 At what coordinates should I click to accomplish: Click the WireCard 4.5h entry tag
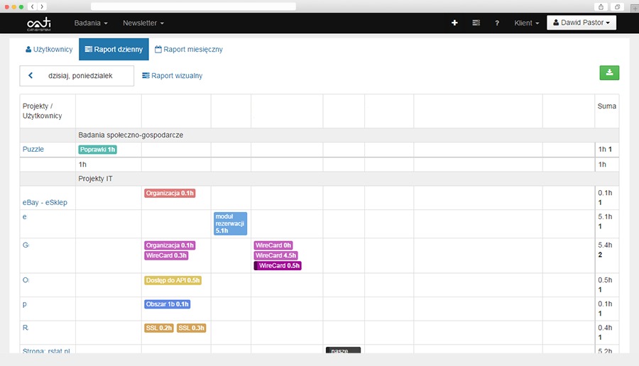click(275, 255)
